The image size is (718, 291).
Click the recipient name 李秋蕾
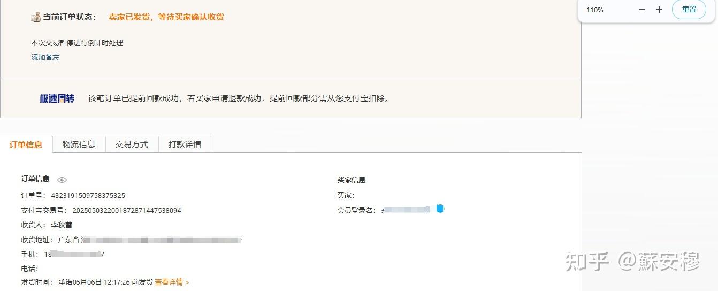pyautogui.click(x=62, y=225)
